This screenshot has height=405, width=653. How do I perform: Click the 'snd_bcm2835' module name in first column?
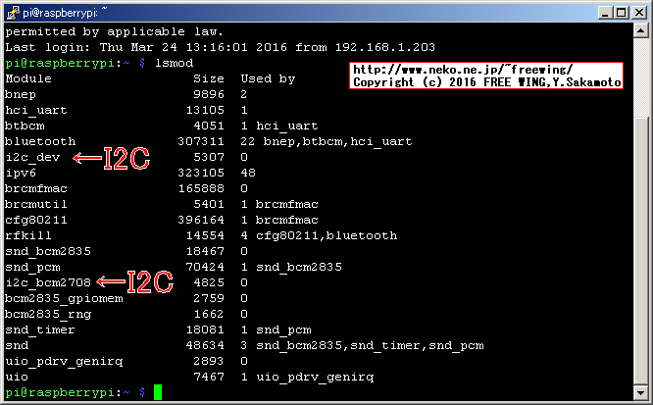point(48,252)
